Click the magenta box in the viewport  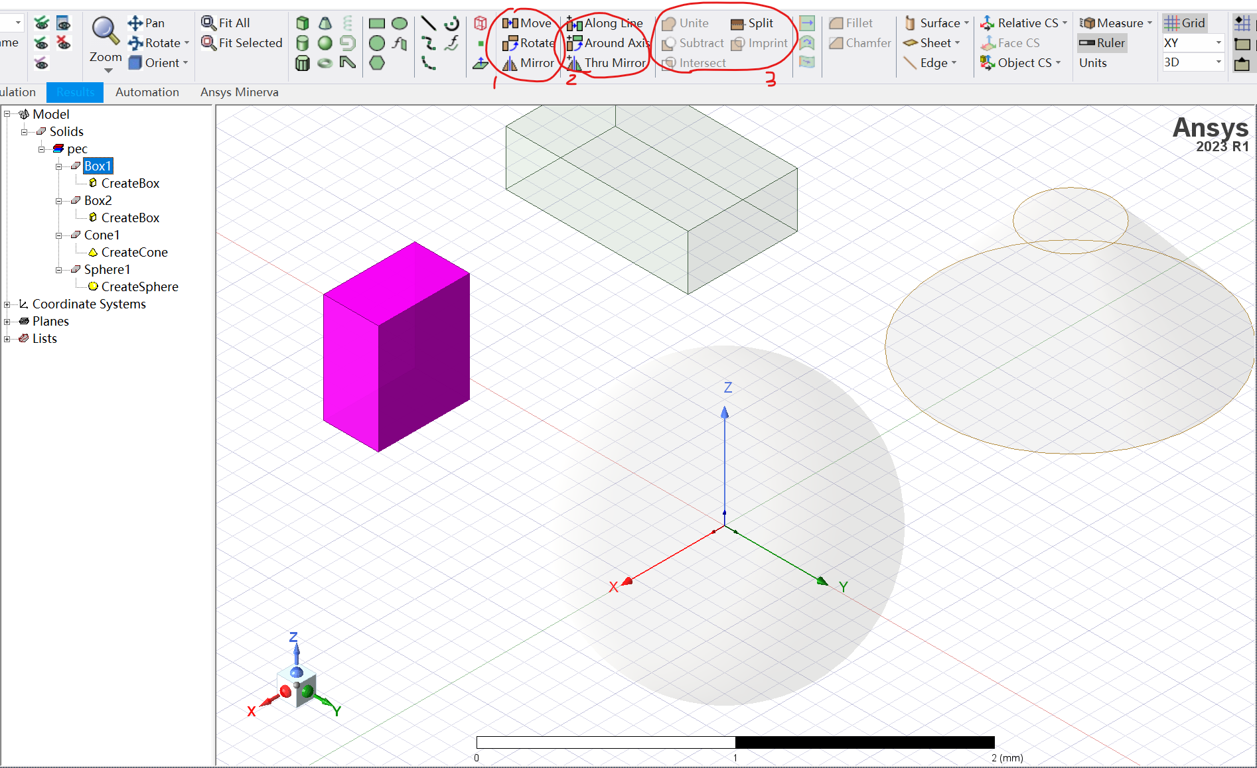(x=396, y=347)
